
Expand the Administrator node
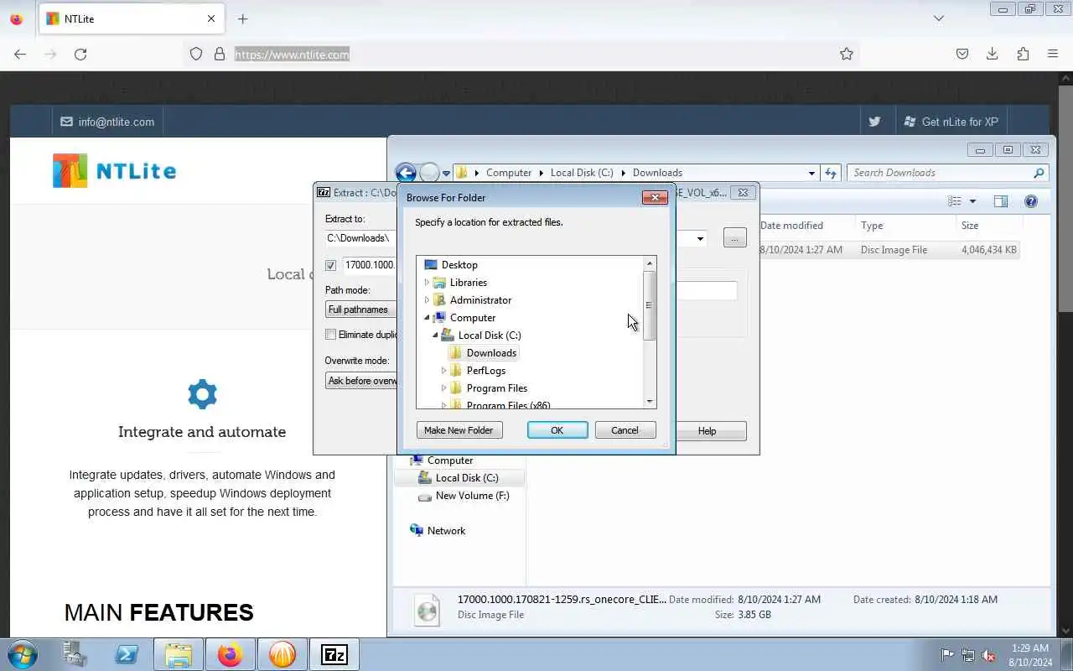click(x=427, y=300)
